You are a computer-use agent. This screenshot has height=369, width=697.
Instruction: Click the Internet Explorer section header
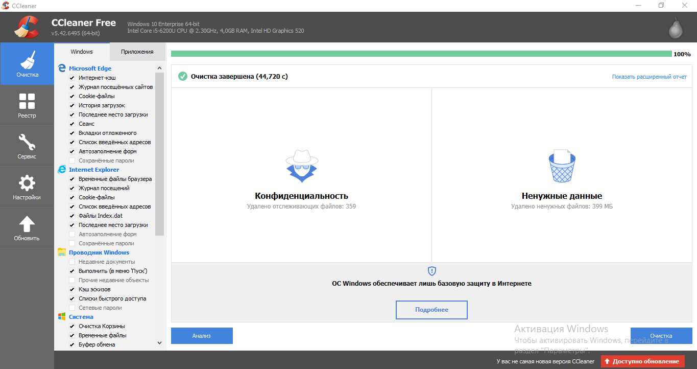point(94,170)
